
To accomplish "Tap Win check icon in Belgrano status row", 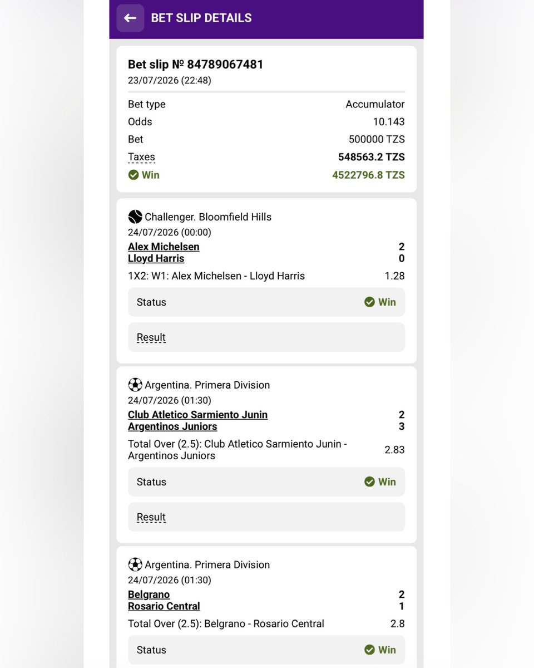I will point(369,650).
